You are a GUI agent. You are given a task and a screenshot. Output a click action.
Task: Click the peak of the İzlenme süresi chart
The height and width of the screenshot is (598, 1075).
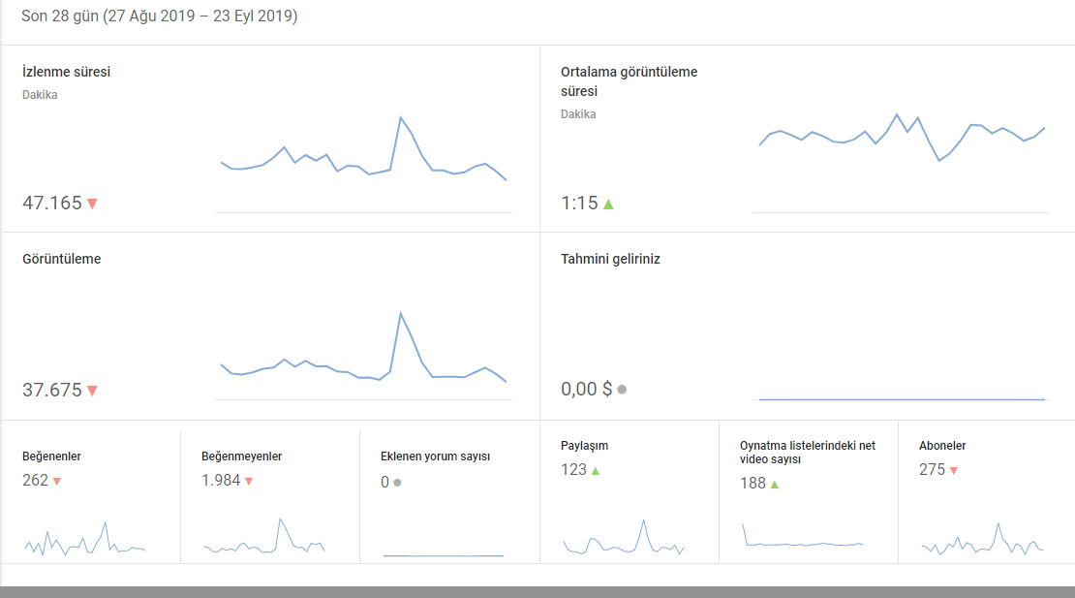click(400, 118)
